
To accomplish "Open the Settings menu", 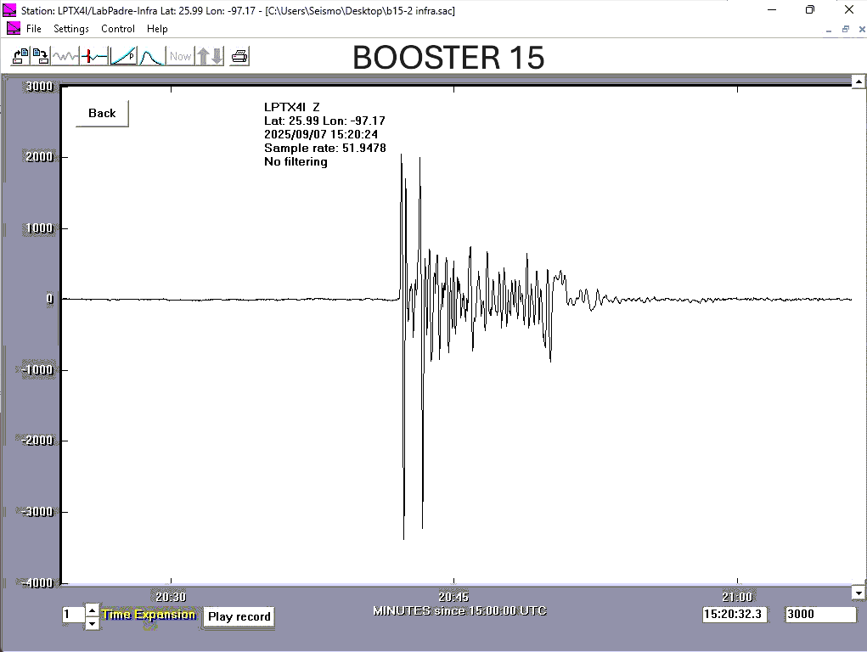I will (x=71, y=29).
